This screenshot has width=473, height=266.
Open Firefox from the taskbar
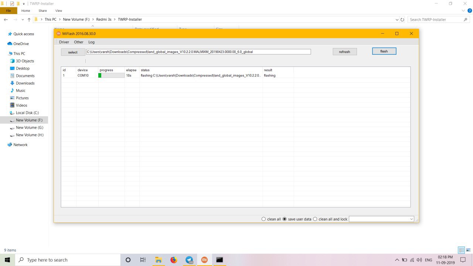pos(174,260)
